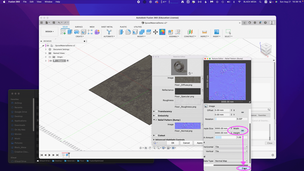Switch to the MESH tab
The image size is (304, 171).
[x=92, y=27]
